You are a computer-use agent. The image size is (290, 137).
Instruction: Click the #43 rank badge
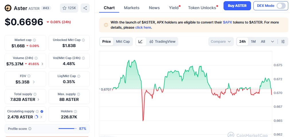pos(46,8)
